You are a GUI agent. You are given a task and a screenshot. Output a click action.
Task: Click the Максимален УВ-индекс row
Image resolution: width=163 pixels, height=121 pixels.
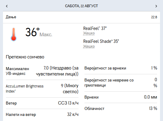42,71
